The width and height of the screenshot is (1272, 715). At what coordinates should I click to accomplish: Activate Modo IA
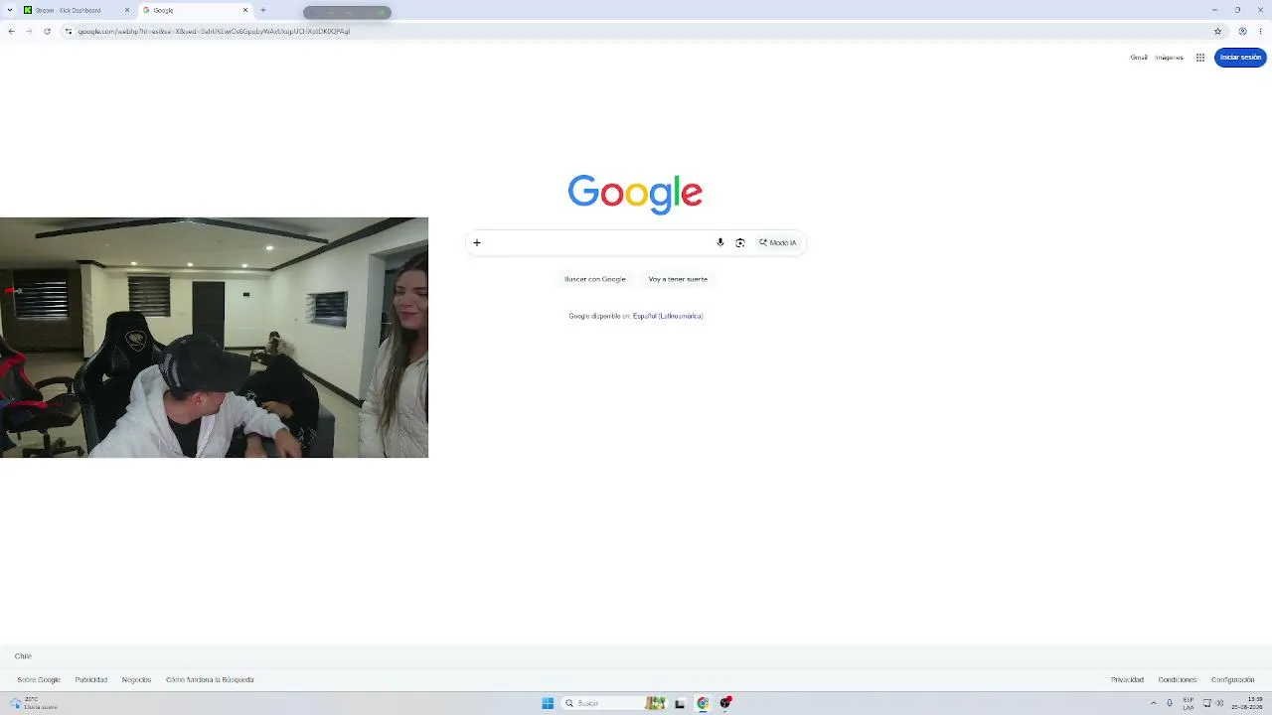(778, 242)
